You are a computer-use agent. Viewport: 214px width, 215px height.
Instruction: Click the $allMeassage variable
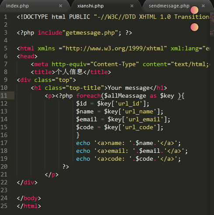(125, 96)
